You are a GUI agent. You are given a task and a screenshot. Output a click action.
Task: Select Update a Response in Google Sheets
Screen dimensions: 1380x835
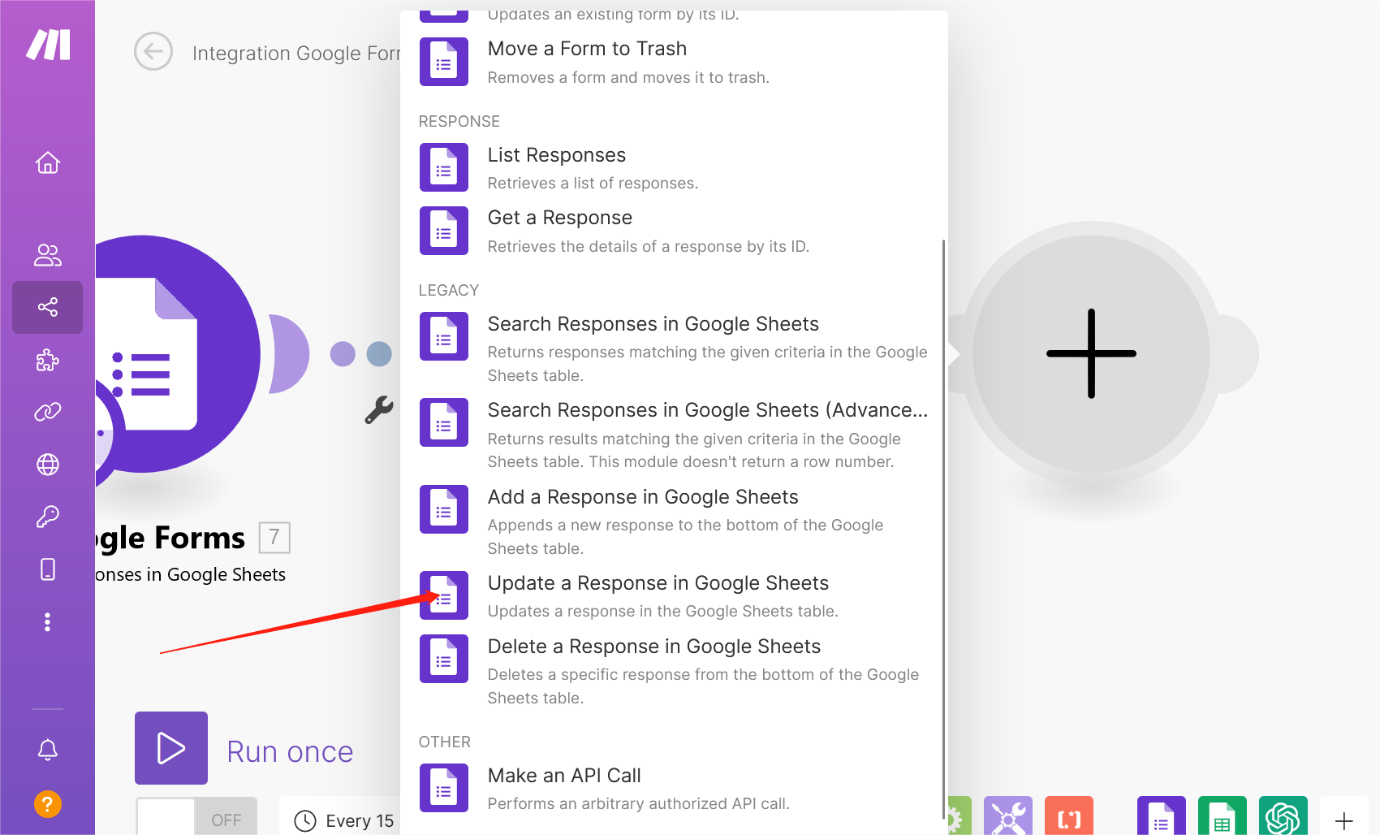(x=674, y=595)
